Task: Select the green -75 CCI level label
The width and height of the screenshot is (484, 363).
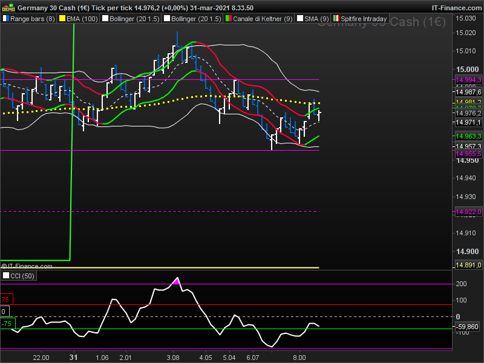Action: coord(7,324)
